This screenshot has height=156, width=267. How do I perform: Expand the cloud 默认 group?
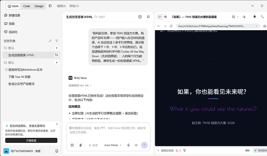(x=9, y=63)
